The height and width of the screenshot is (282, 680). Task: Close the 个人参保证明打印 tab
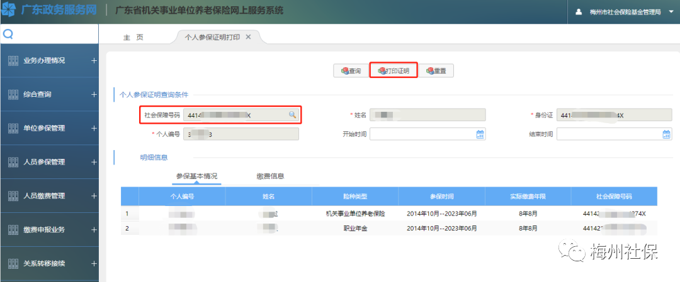[249, 37]
